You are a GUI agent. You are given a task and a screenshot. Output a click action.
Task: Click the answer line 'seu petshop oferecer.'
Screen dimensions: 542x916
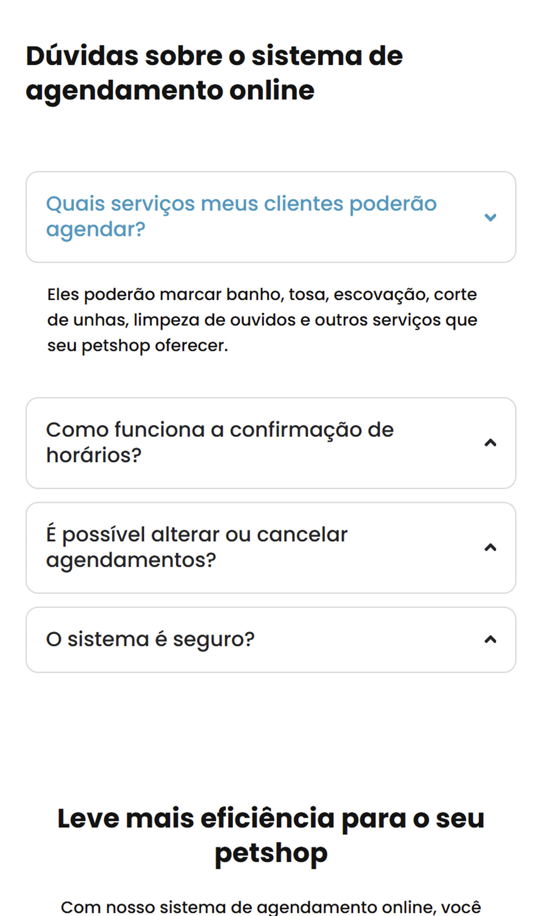pos(138,346)
